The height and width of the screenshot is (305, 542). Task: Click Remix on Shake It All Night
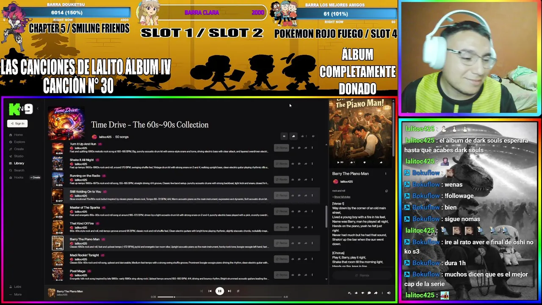click(x=282, y=164)
